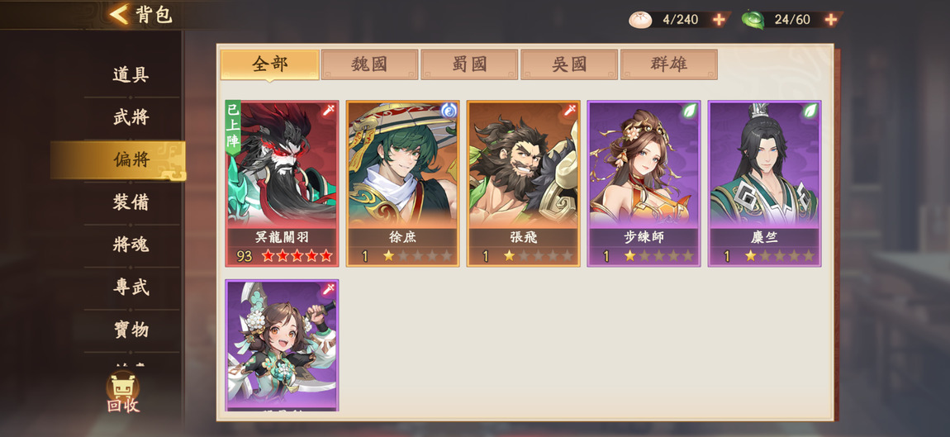Switch to the 蜀國 tab
The image size is (950, 437).
coord(469,64)
